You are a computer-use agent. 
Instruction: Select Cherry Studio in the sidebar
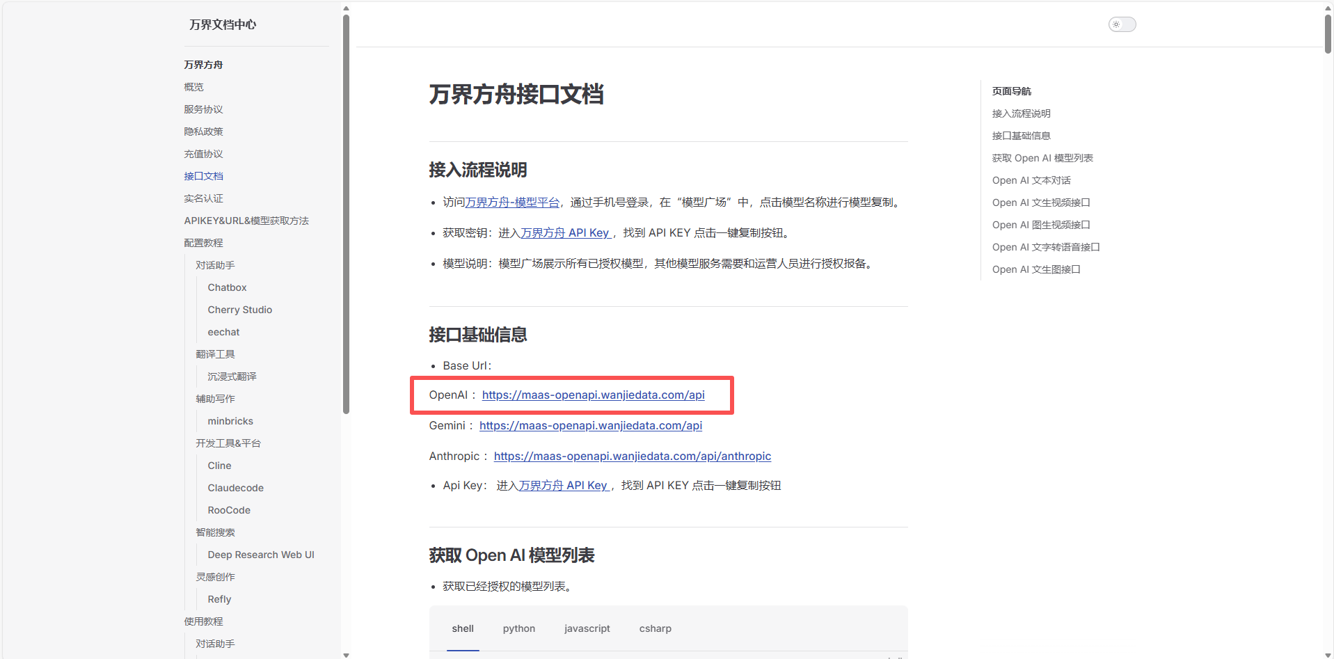click(x=239, y=310)
